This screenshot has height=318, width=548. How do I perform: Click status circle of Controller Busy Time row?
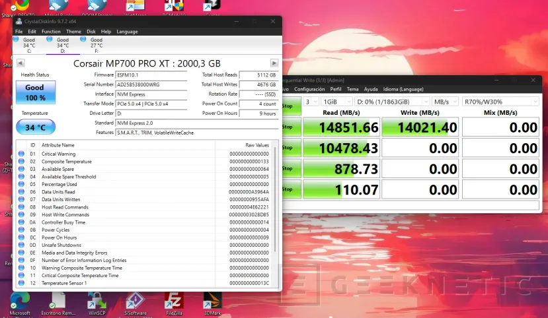coord(21,222)
